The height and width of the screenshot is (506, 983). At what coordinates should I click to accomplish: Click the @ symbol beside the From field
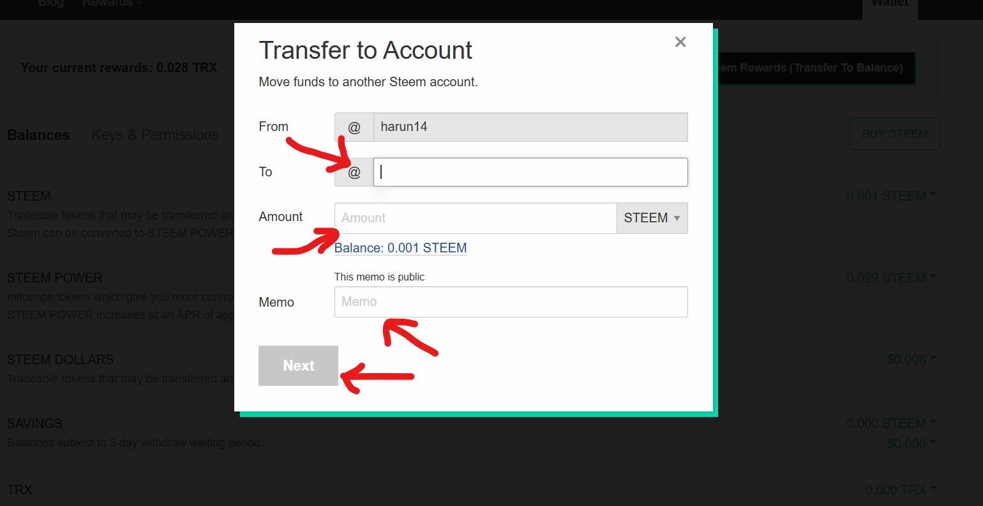click(354, 126)
